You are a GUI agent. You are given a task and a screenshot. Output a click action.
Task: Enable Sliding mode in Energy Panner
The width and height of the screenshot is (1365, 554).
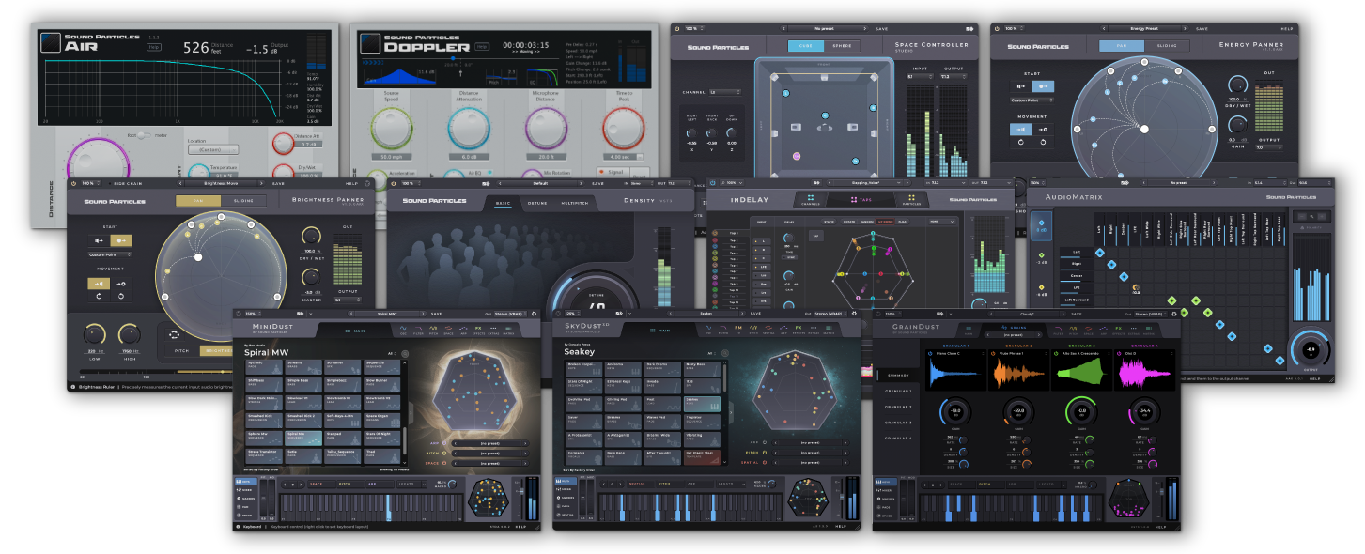1166,46
